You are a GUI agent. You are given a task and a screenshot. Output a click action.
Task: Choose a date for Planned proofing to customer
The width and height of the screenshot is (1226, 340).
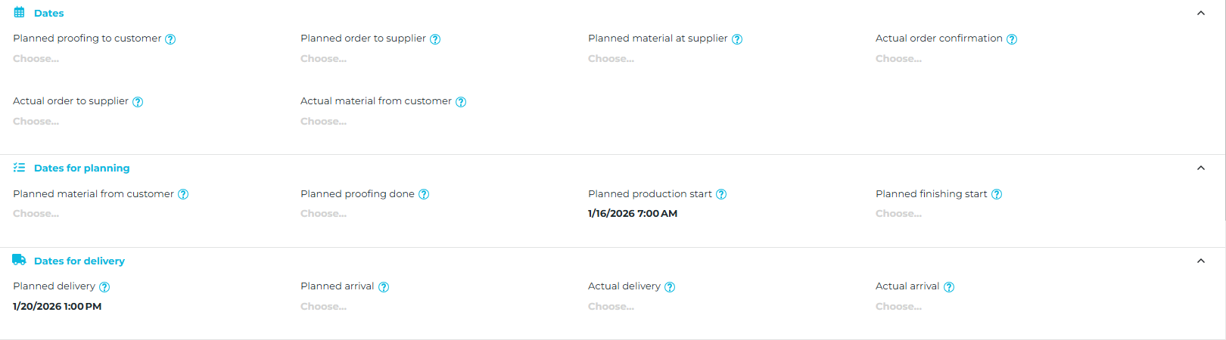36,59
